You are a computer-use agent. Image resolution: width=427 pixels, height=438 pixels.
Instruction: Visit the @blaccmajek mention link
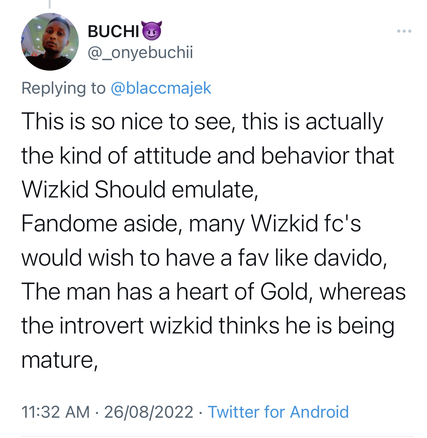(x=161, y=88)
